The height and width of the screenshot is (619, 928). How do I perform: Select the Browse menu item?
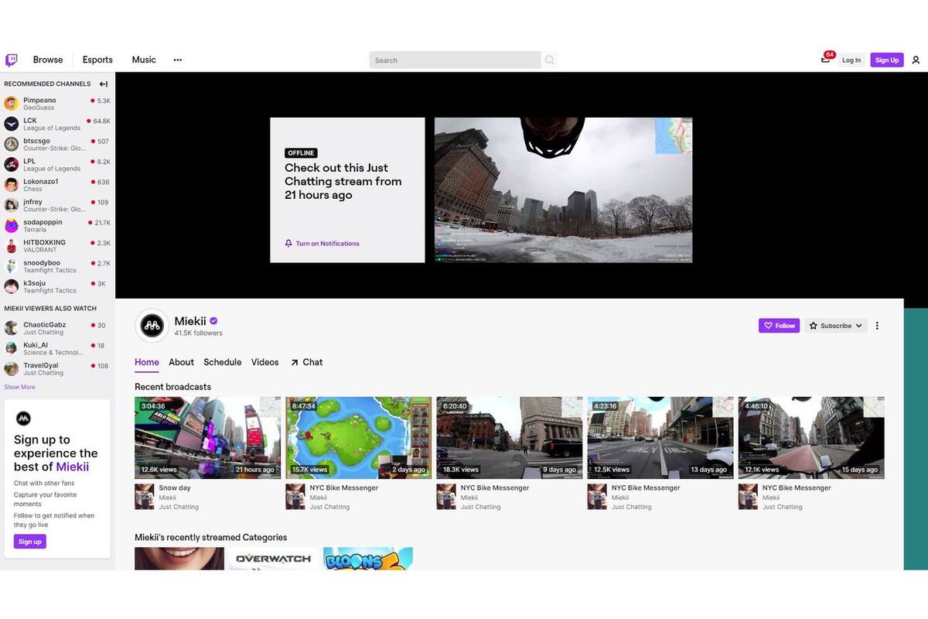coord(48,60)
